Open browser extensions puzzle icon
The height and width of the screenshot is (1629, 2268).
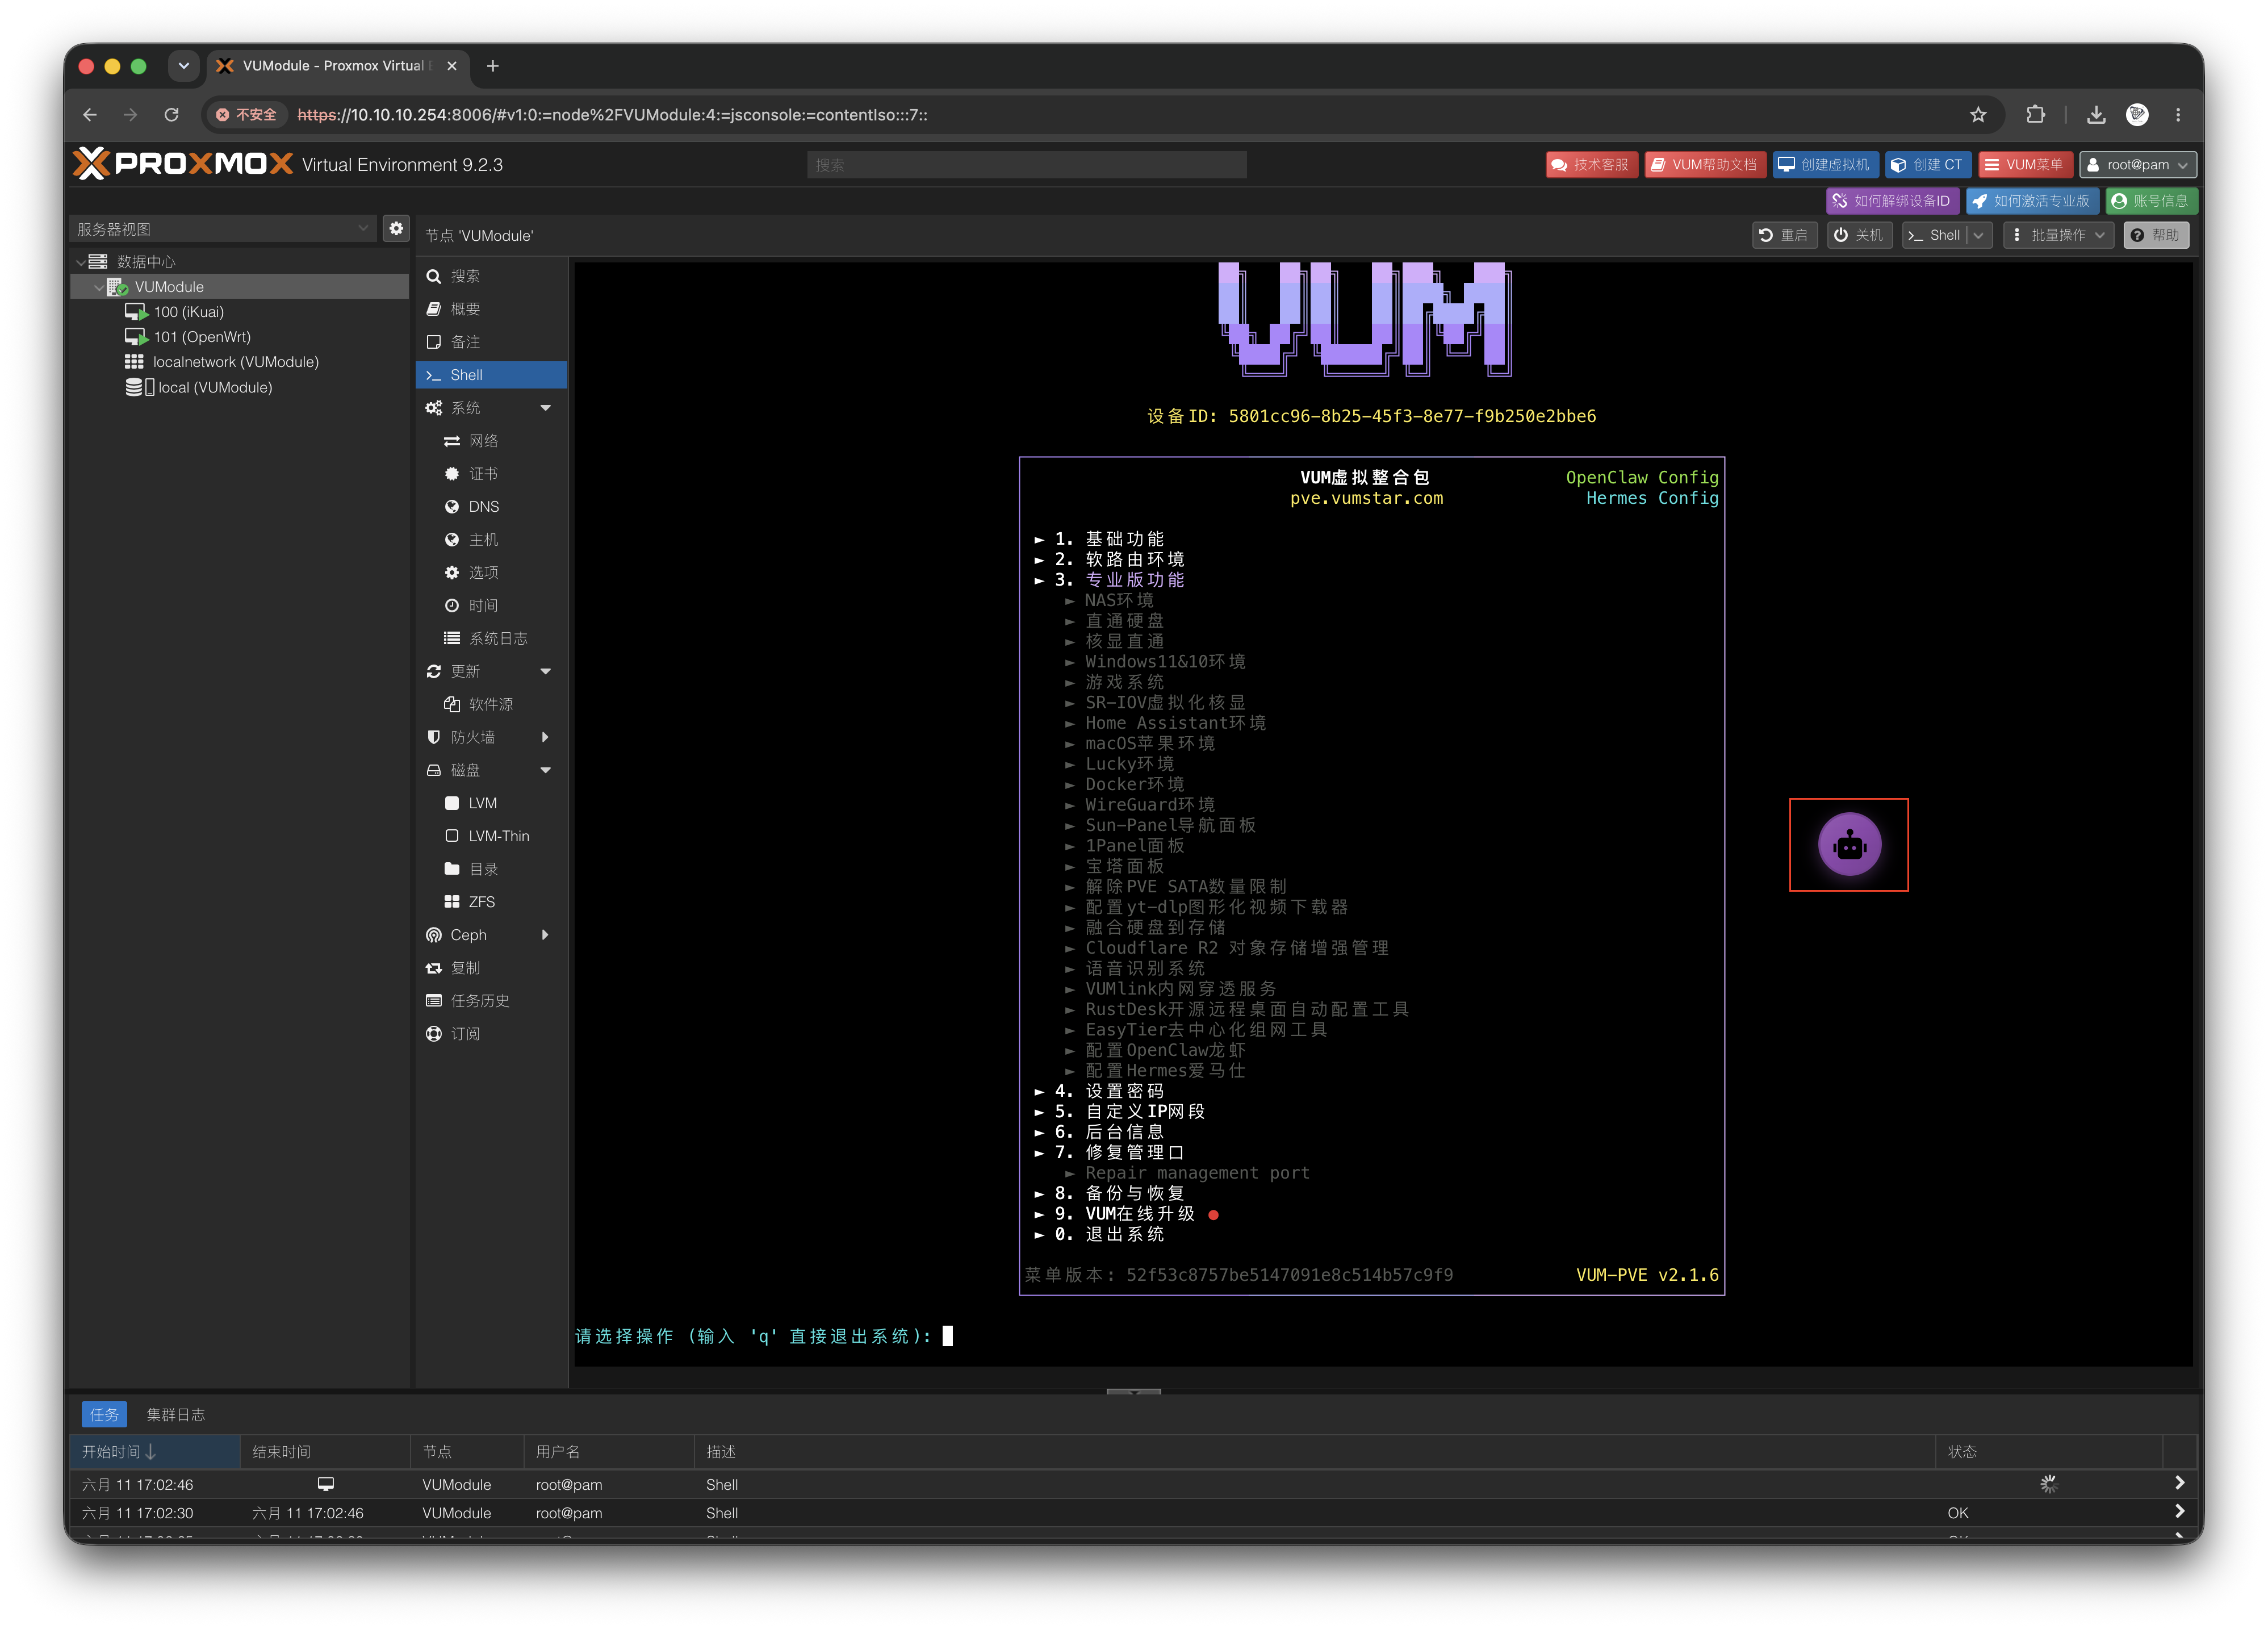2035,115
